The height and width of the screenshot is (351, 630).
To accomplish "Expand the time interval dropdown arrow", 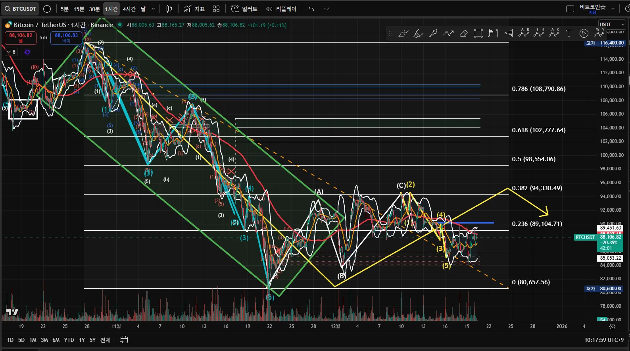I will coord(153,9).
